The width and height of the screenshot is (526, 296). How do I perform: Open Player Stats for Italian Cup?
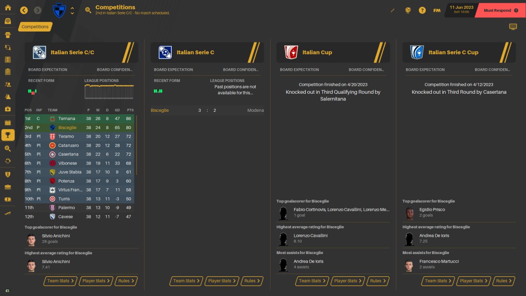click(348, 281)
